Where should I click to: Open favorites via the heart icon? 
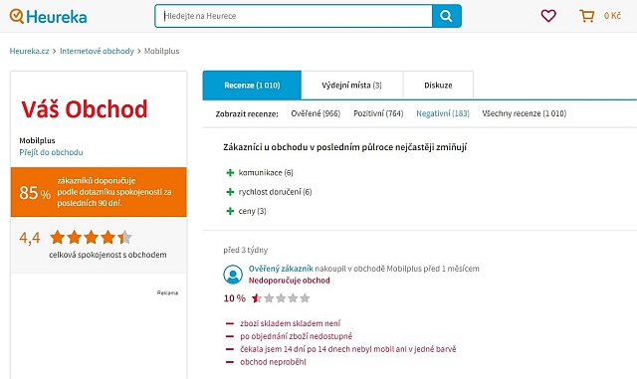(548, 16)
